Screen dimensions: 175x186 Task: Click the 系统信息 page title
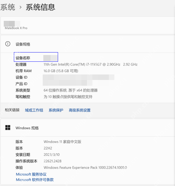point(40,7)
